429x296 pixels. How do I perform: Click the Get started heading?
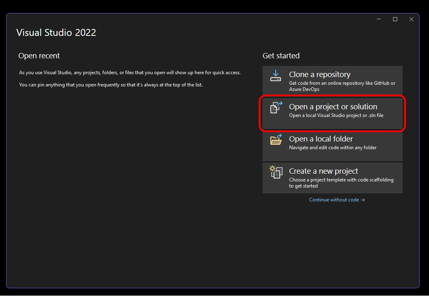tap(281, 56)
